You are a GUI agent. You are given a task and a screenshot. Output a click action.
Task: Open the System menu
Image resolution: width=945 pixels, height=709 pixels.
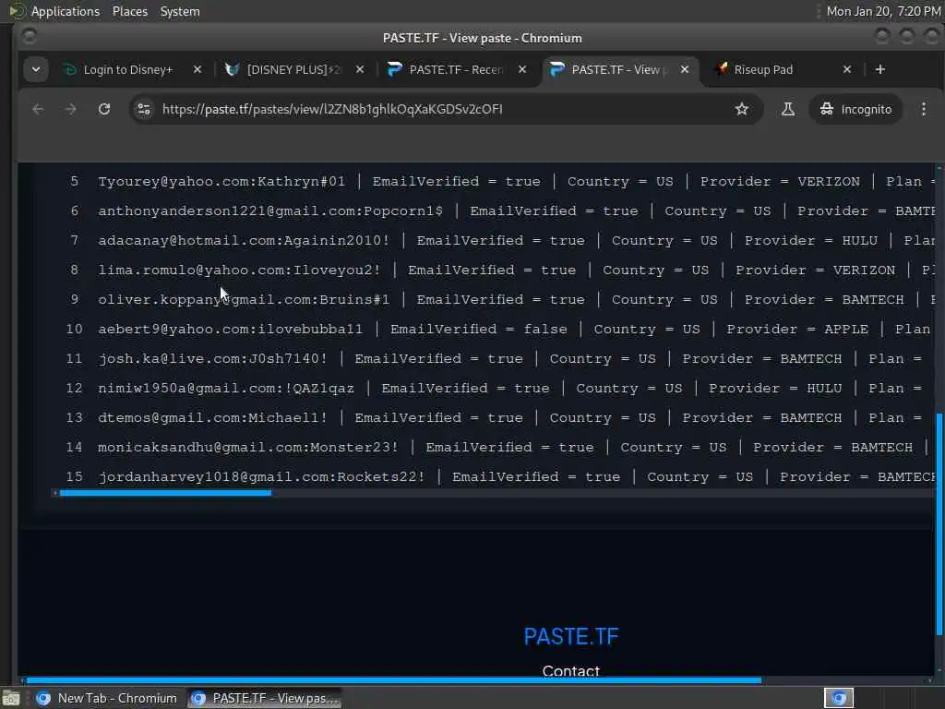(x=180, y=11)
